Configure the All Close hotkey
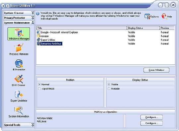The height and width of the screenshot is (131, 179). [x=151, y=123]
